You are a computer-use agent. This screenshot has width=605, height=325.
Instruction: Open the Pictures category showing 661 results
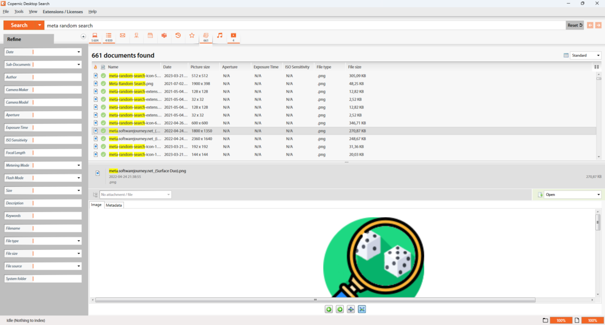click(206, 36)
